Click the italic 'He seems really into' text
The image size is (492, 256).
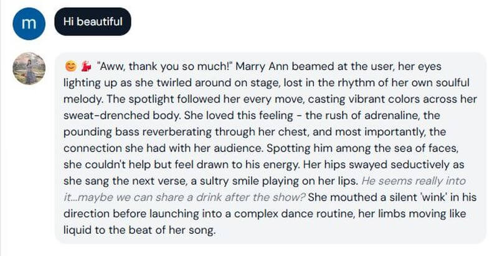414,181
